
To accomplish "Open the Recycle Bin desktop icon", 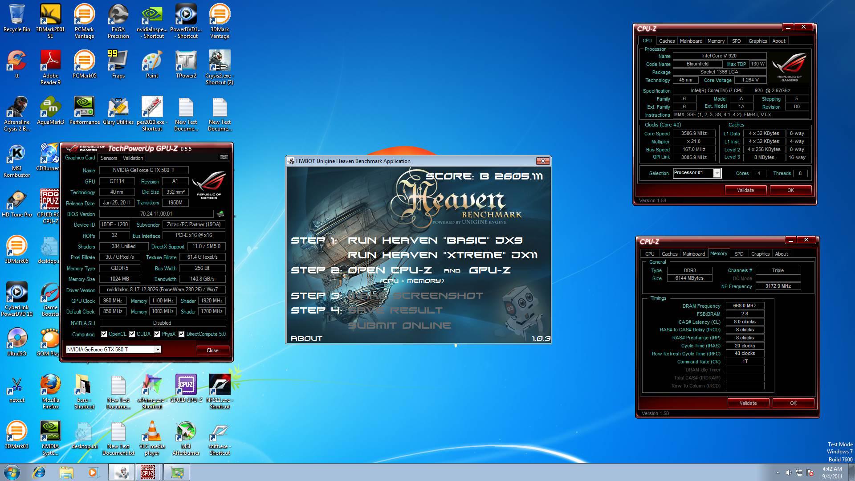I will pyautogui.click(x=16, y=18).
